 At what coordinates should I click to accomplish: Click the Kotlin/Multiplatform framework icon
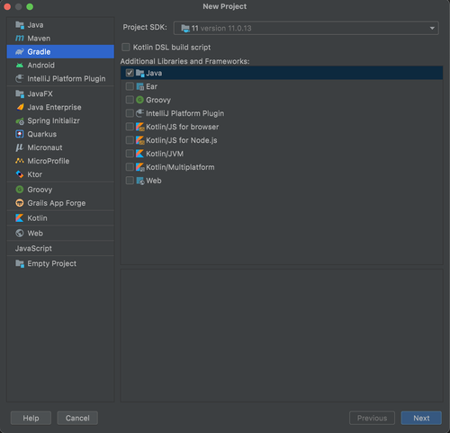(x=140, y=167)
